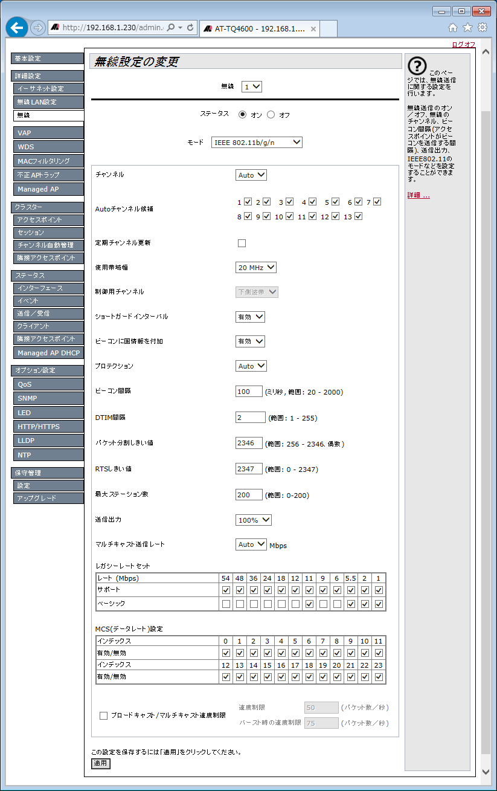This screenshot has height=791, width=497.
Task: Open the クライアント status item
Action: (x=48, y=326)
